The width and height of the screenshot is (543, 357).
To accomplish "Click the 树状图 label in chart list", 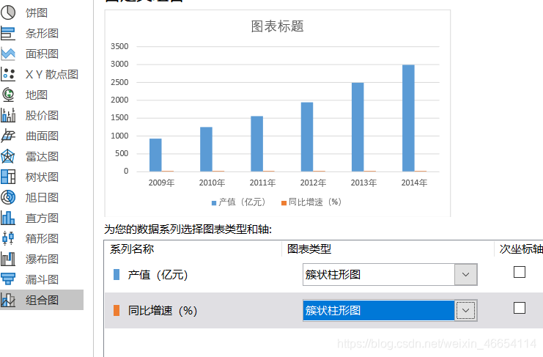I will coord(42,177).
